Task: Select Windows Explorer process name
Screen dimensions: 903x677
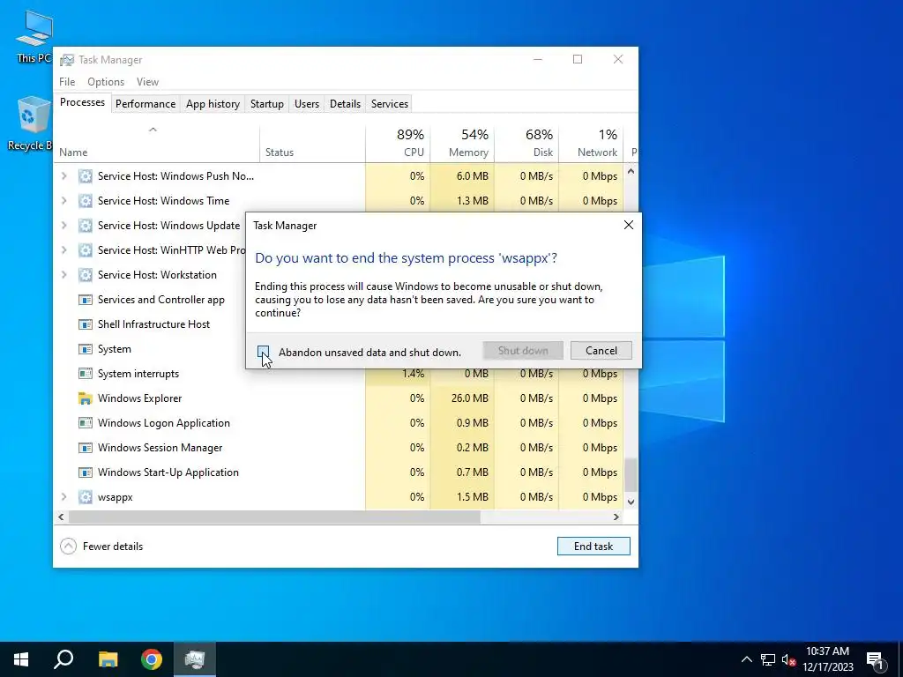Action: [140, 398]
